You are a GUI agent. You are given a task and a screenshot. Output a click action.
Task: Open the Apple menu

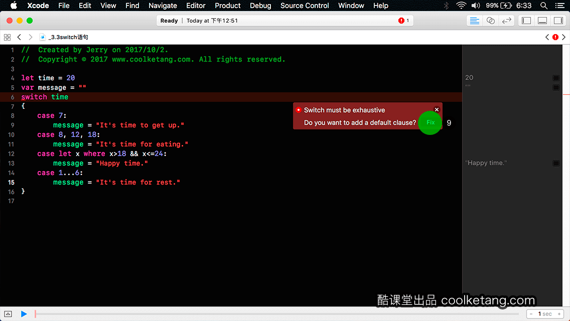pyautogui.click(x=14, y=6)
